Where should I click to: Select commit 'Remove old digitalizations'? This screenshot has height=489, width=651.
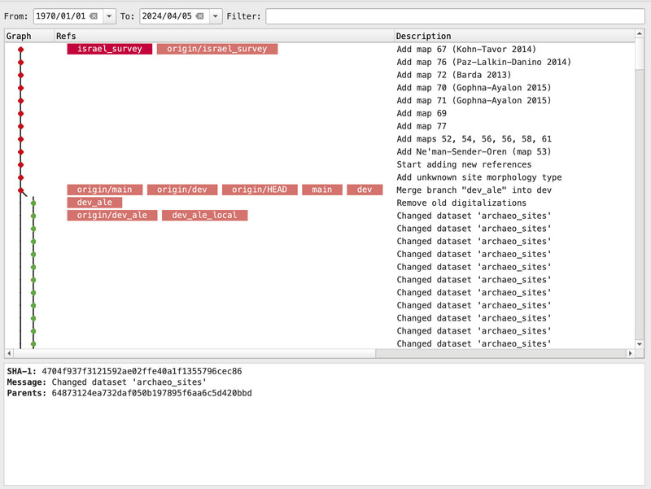pos(461,203)
